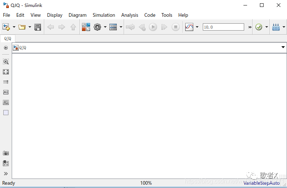
Task: Open the View menu
Action: click(36, 15)
